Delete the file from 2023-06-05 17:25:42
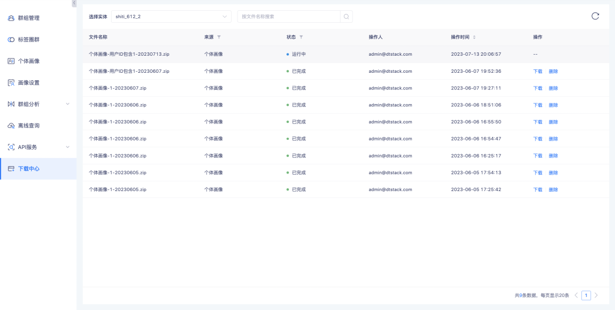 pyautogui.click(x=553, y=189)
